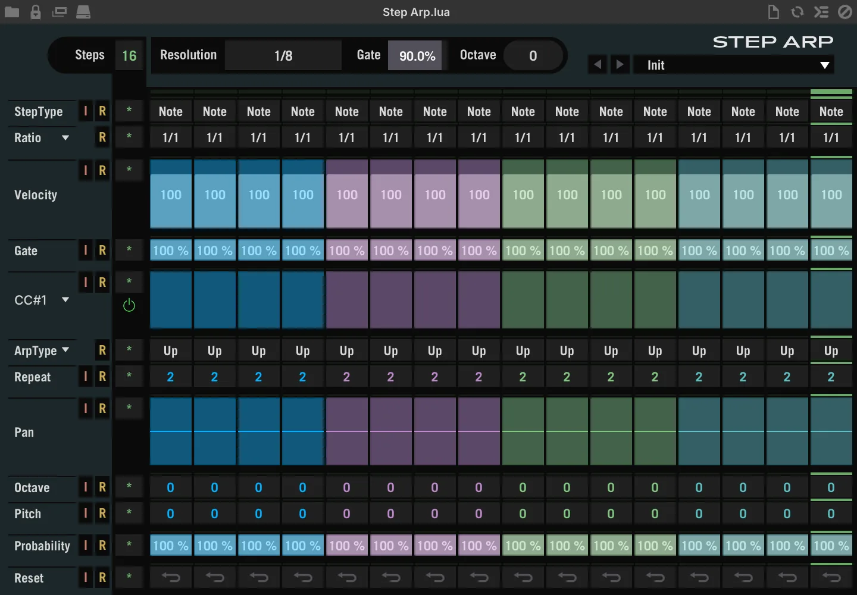Open the Resolution 1/8 selector
Screen dimensions: 857x595
283,55
